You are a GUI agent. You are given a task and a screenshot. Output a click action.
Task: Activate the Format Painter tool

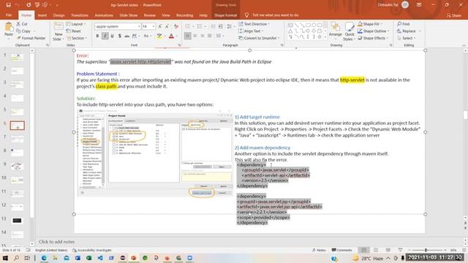[x=31, y=38]
